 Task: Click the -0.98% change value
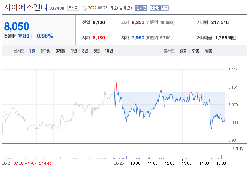(43, 36)
